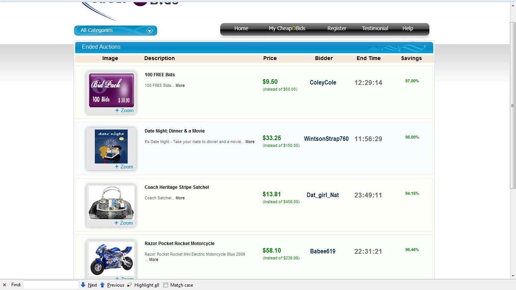Click the Coach satchel thumbnail image
This screenshot has width=516, height=290.
click(x=111, y=203)
